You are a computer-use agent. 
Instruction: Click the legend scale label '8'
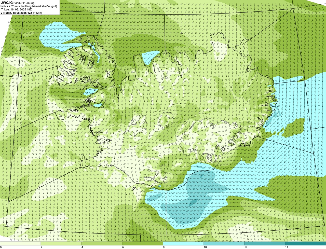164,247
